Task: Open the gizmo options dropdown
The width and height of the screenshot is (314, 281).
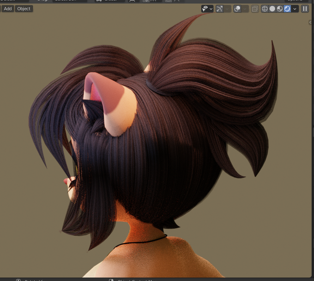Action: point(227,9)
